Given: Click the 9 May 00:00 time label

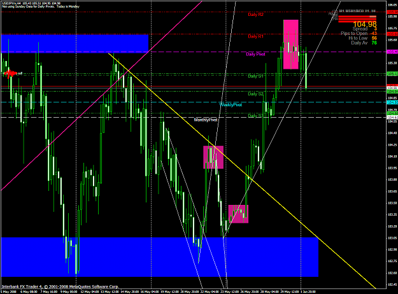Looking at the screenshot, I should 69,291.
